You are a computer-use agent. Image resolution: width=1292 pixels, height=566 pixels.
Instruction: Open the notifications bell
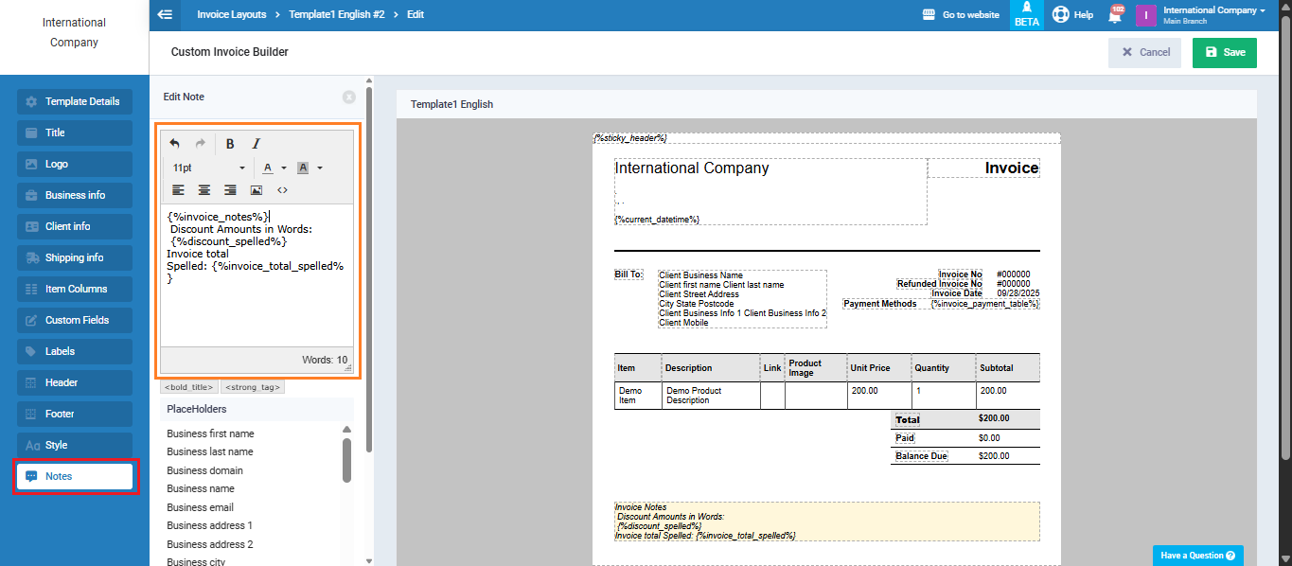1116,15
